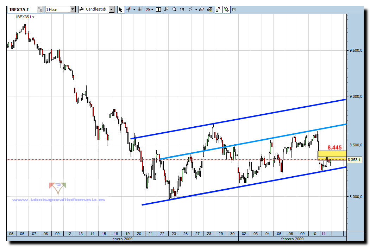Activate the crosshair cursor tool
The width and height of the screenshot is (370, 247).
click(x=129, y=9)
